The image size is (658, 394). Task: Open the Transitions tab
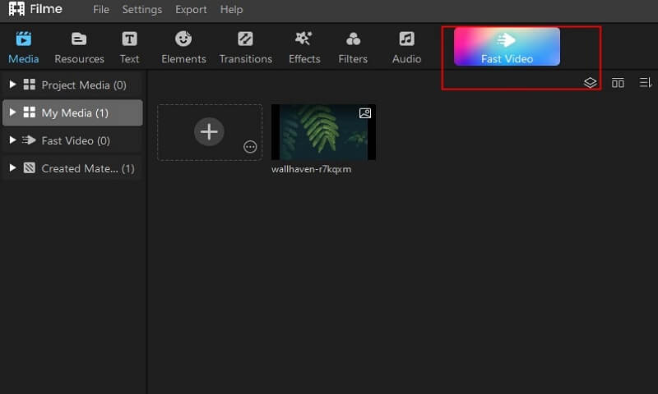245,48
